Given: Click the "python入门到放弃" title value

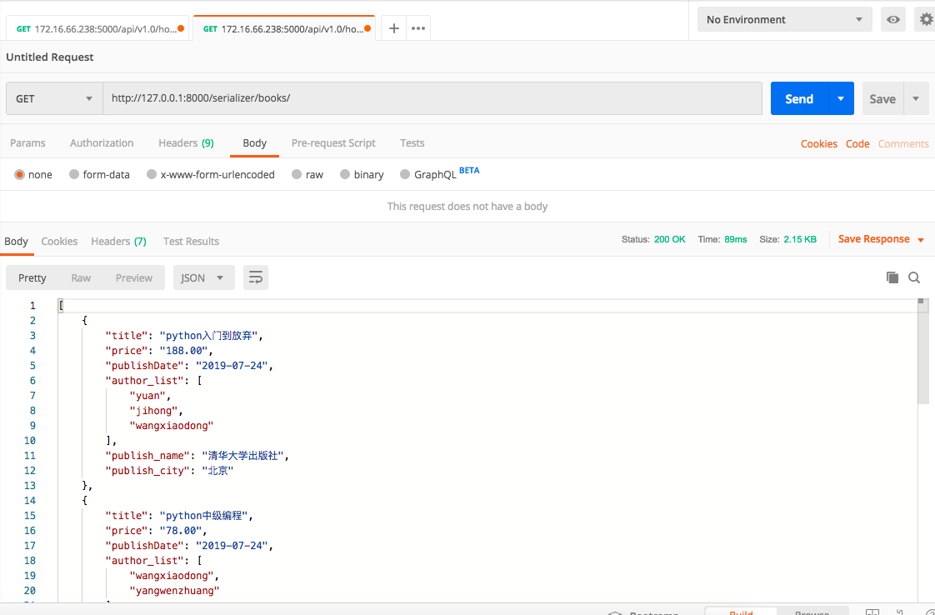Looking at the screenshot, I should (x=208, y=335).
